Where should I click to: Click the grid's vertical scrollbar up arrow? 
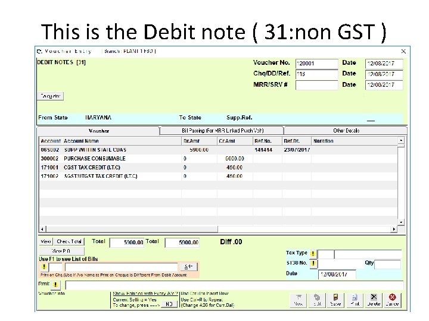(401, 140)
